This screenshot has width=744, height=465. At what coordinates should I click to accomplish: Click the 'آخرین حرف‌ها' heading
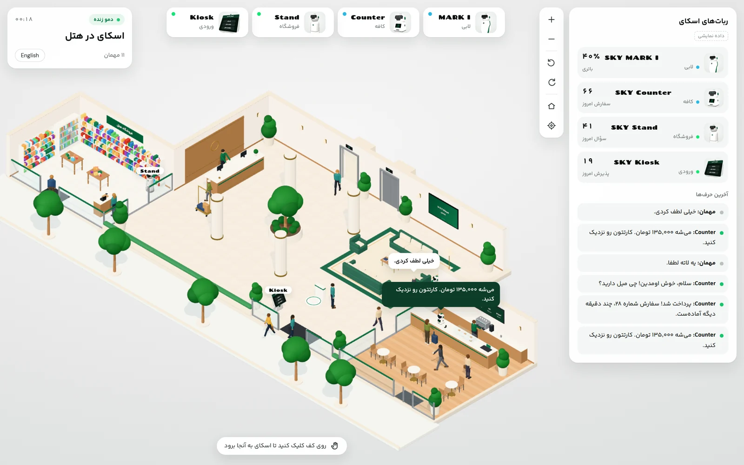pyautogui.click(x=712, y=194)
